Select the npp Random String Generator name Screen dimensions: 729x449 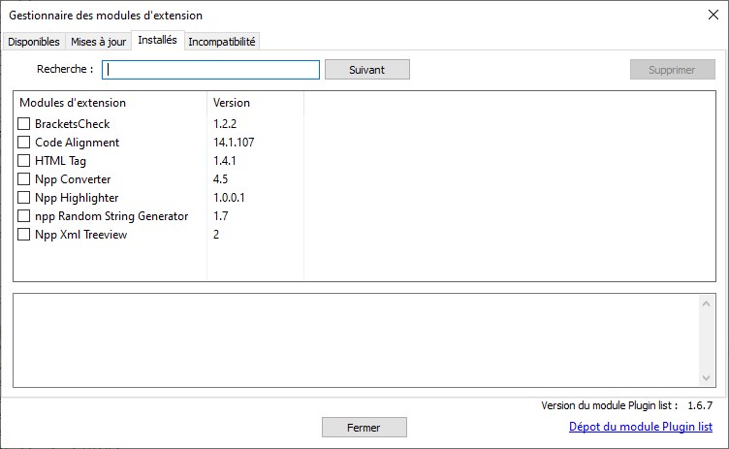coord(111,216)
